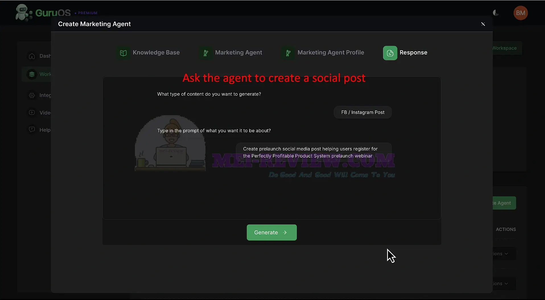Image resolution: width=545 pixels, height=300 pixels.
Task: Click the Create Marketing Agent dialog title
Action: tap(94, 24)
